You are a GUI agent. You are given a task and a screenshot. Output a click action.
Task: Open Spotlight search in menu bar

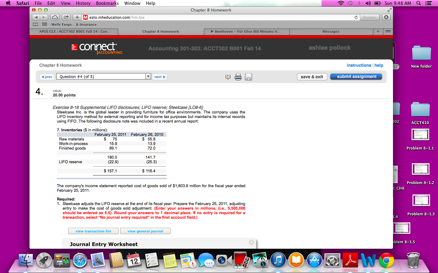click(x=419, y=3)
